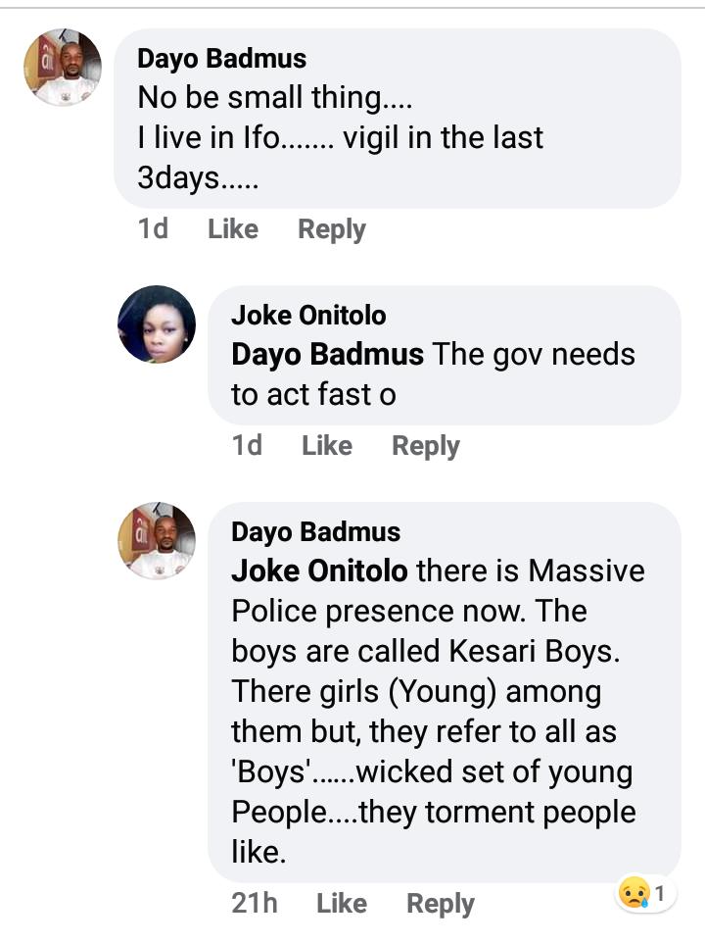Open Dayo Badmus avatar on the top comment
This screenshot has height=943, width=705.
pos(62,67)
